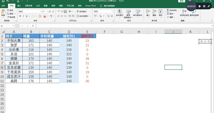This screenshot has width=214, height=113.
Task: Switch to the Power Pivot tab
Action: click(x=91, y=6)
